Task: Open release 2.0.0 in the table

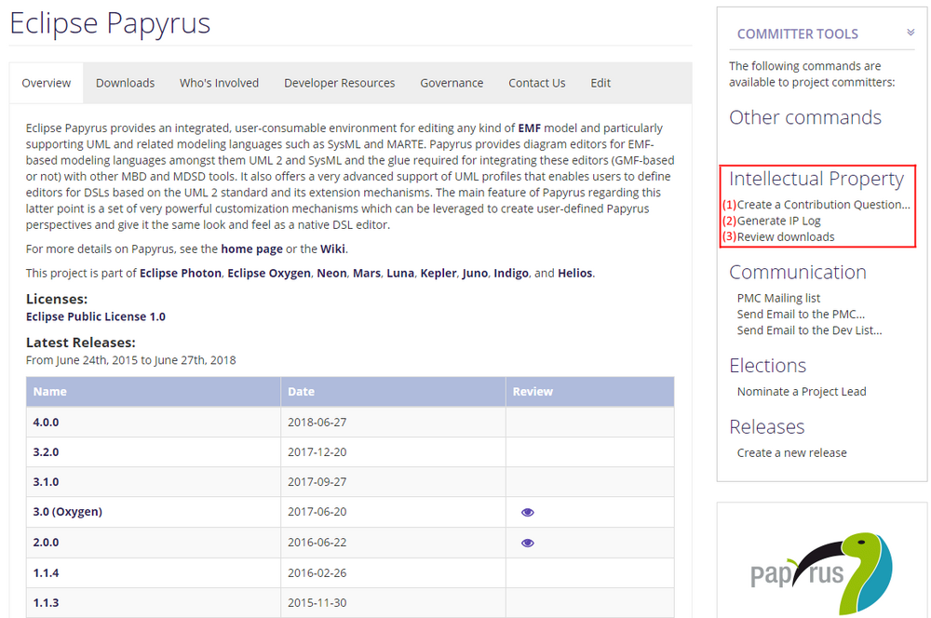Action: [46, 543]
